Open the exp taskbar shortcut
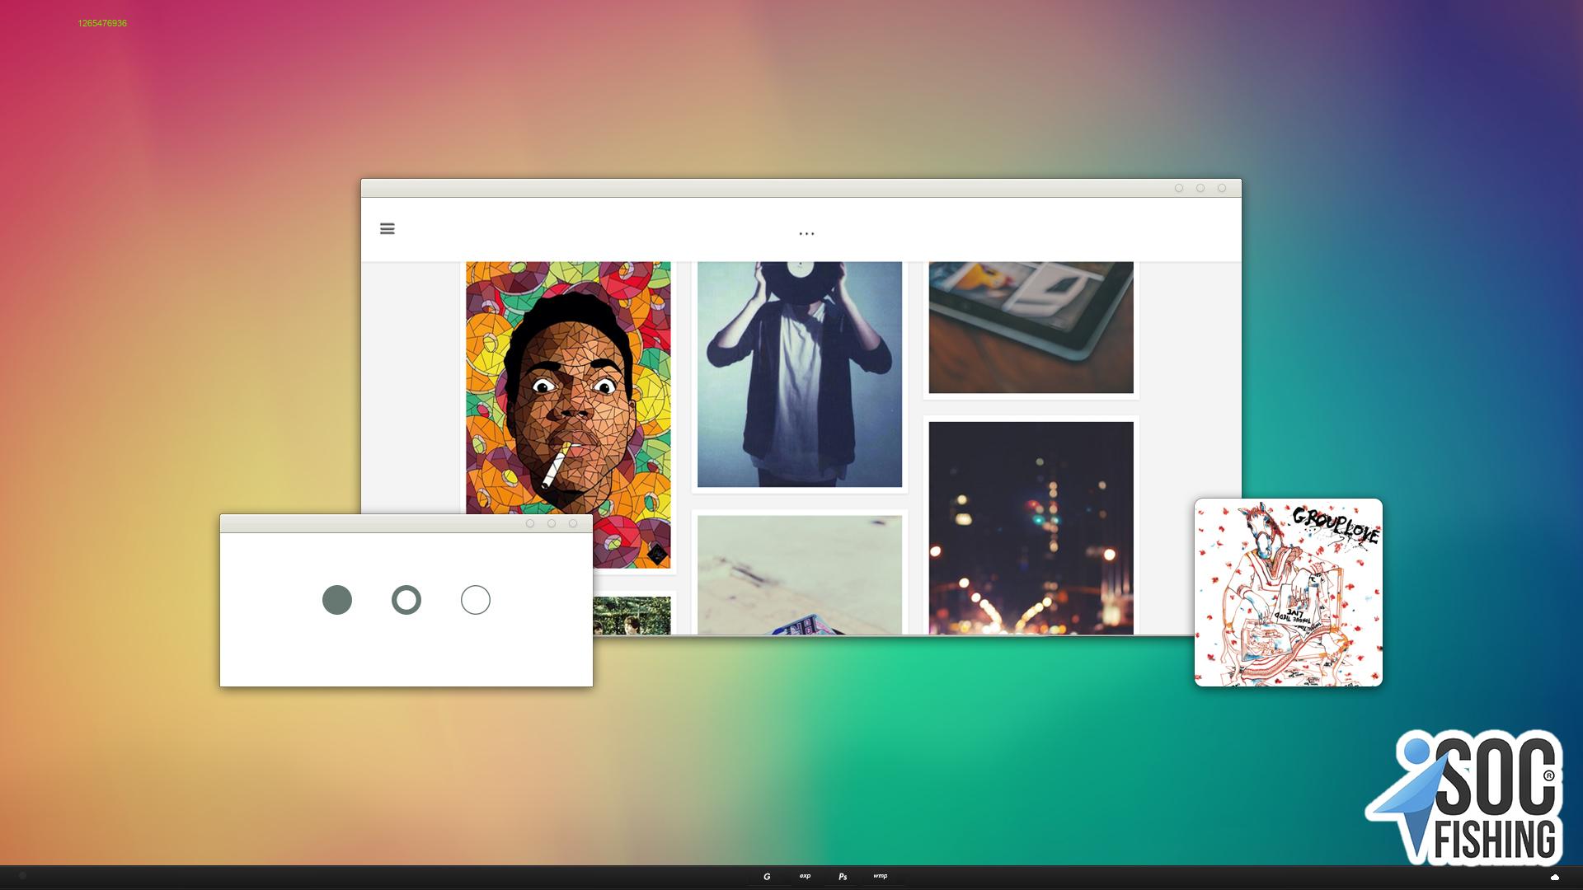Screen dimensions: 1583x890 [805, 876]
